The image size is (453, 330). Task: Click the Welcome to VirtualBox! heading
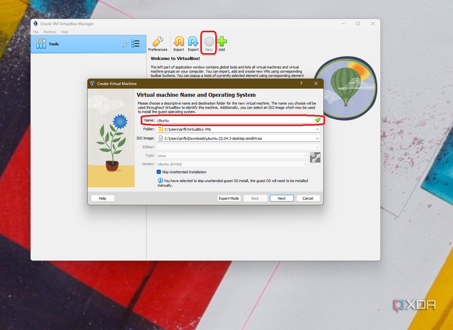[x=175, y=58]
